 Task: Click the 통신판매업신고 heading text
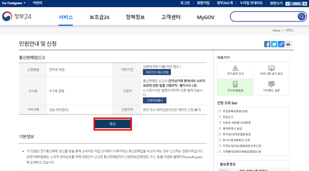click(32, 57)
